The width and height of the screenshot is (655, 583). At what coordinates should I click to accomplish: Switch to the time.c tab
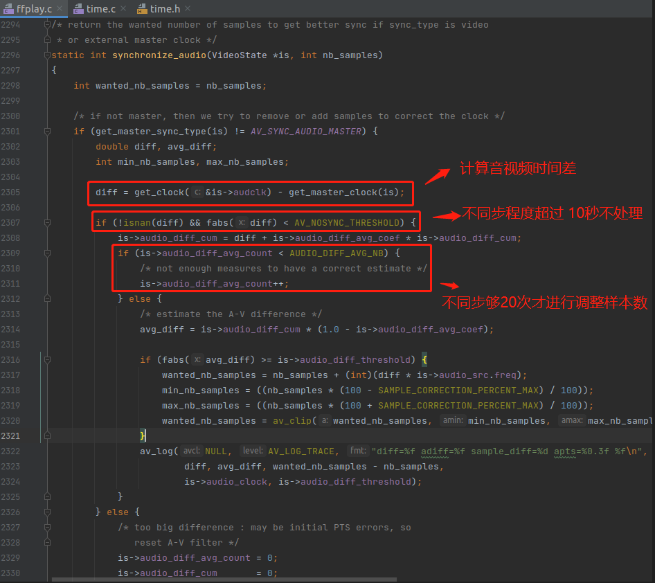tap(101, 9)
